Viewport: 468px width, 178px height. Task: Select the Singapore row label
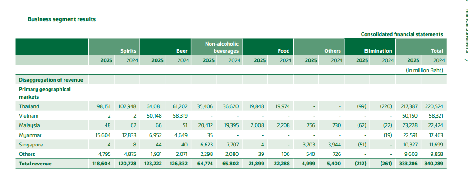31,145
